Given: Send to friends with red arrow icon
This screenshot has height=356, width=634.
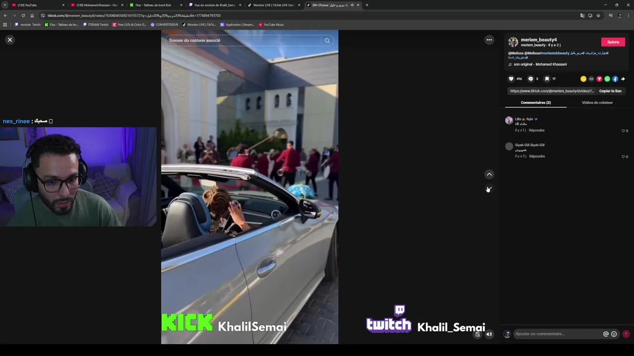Looking at the screenshot, I should [599, 79].
